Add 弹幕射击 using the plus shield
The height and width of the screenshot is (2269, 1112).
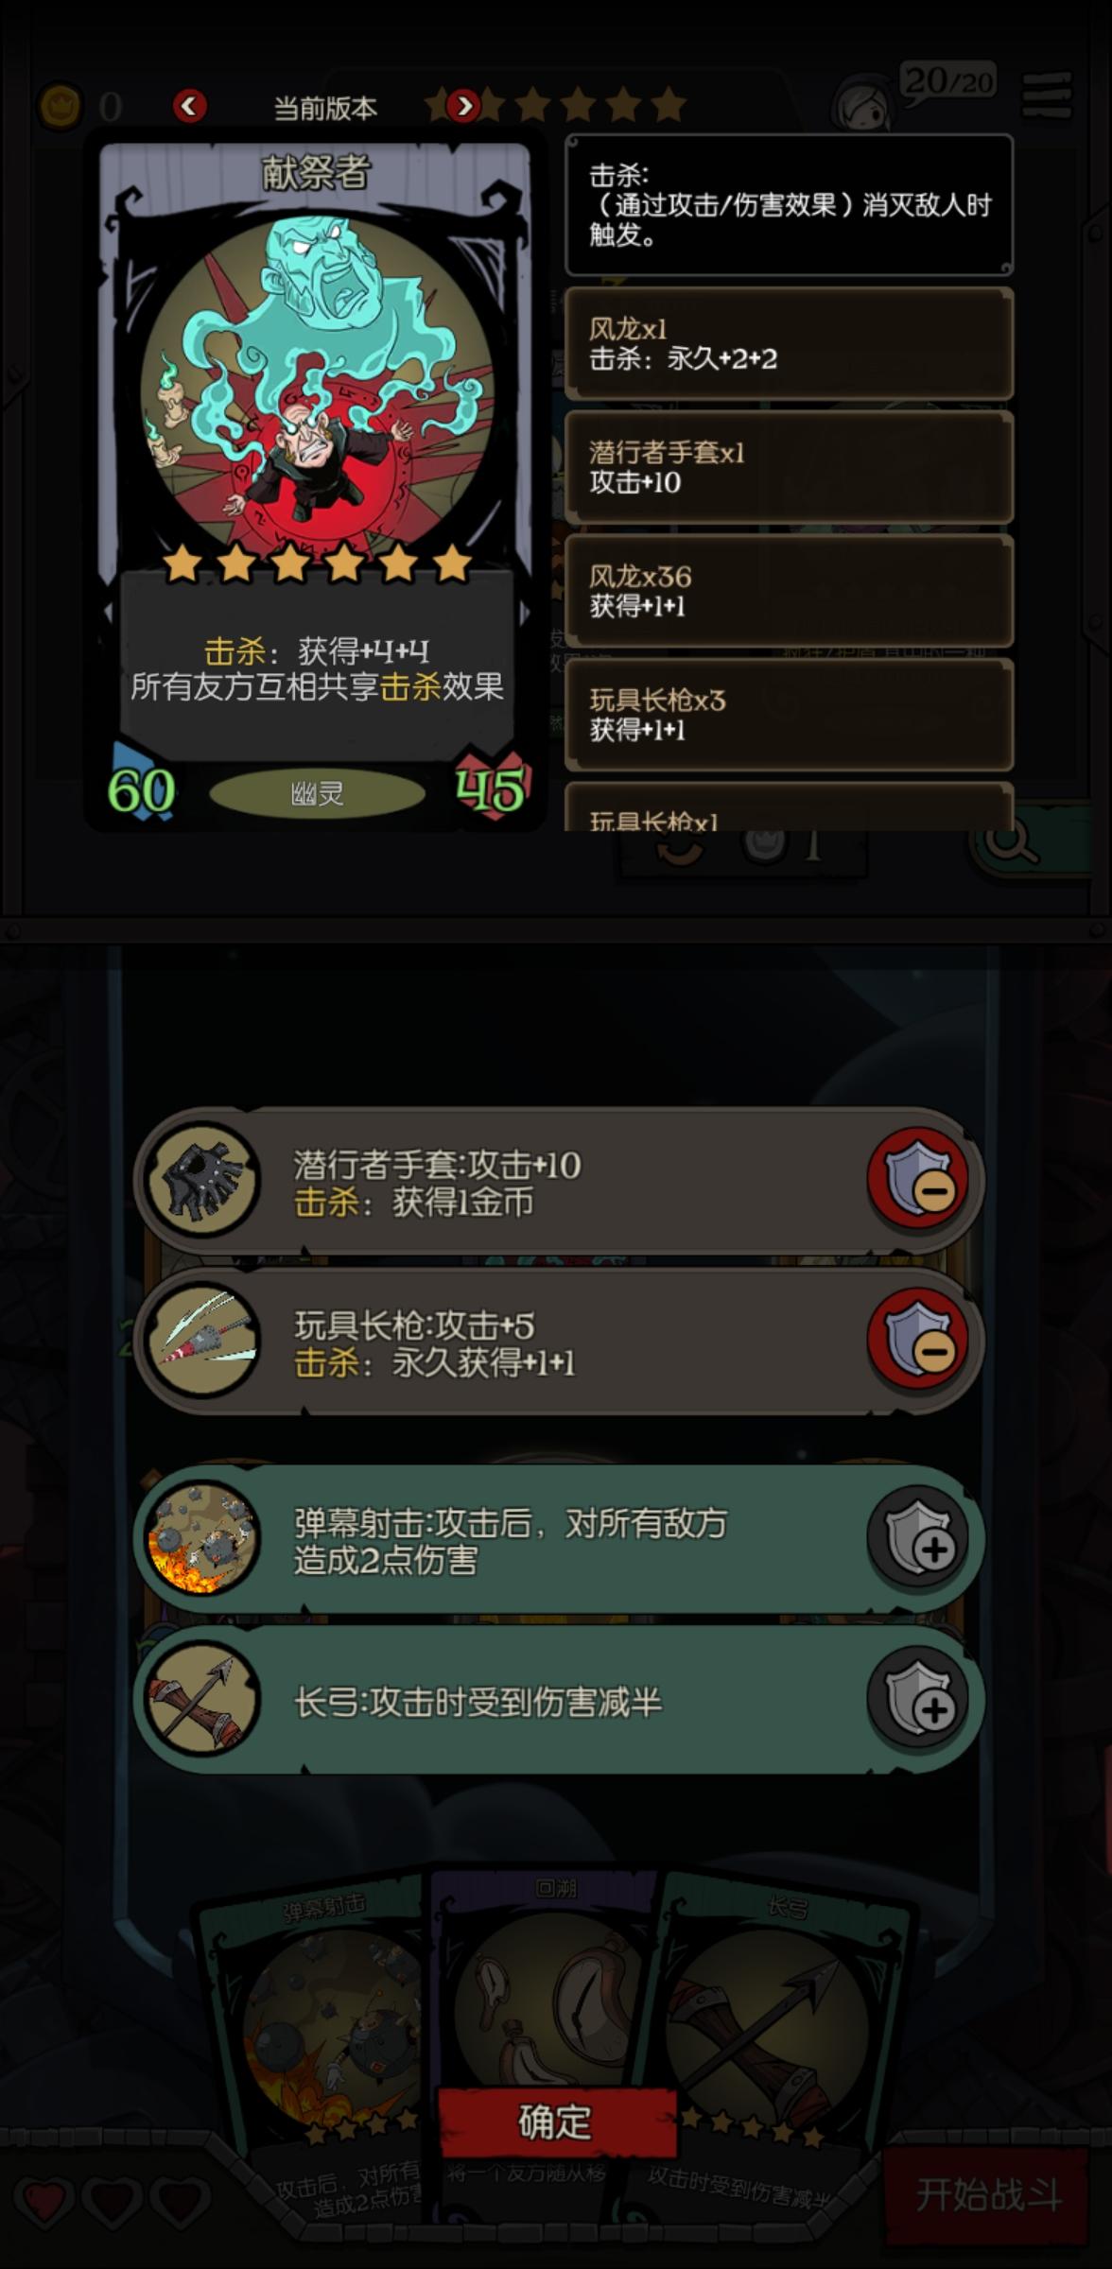tap(917, 1536)
